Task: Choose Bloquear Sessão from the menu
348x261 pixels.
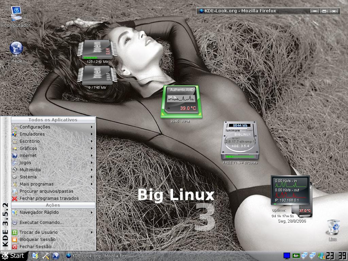Action: [x=53, y=240]
